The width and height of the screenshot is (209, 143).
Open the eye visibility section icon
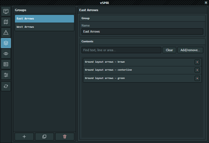point(6,54)
